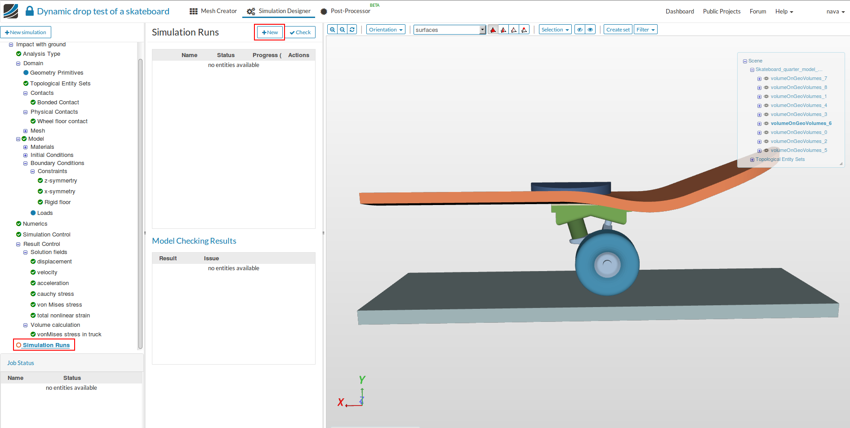Create a new simulation run

pos(270,32)
